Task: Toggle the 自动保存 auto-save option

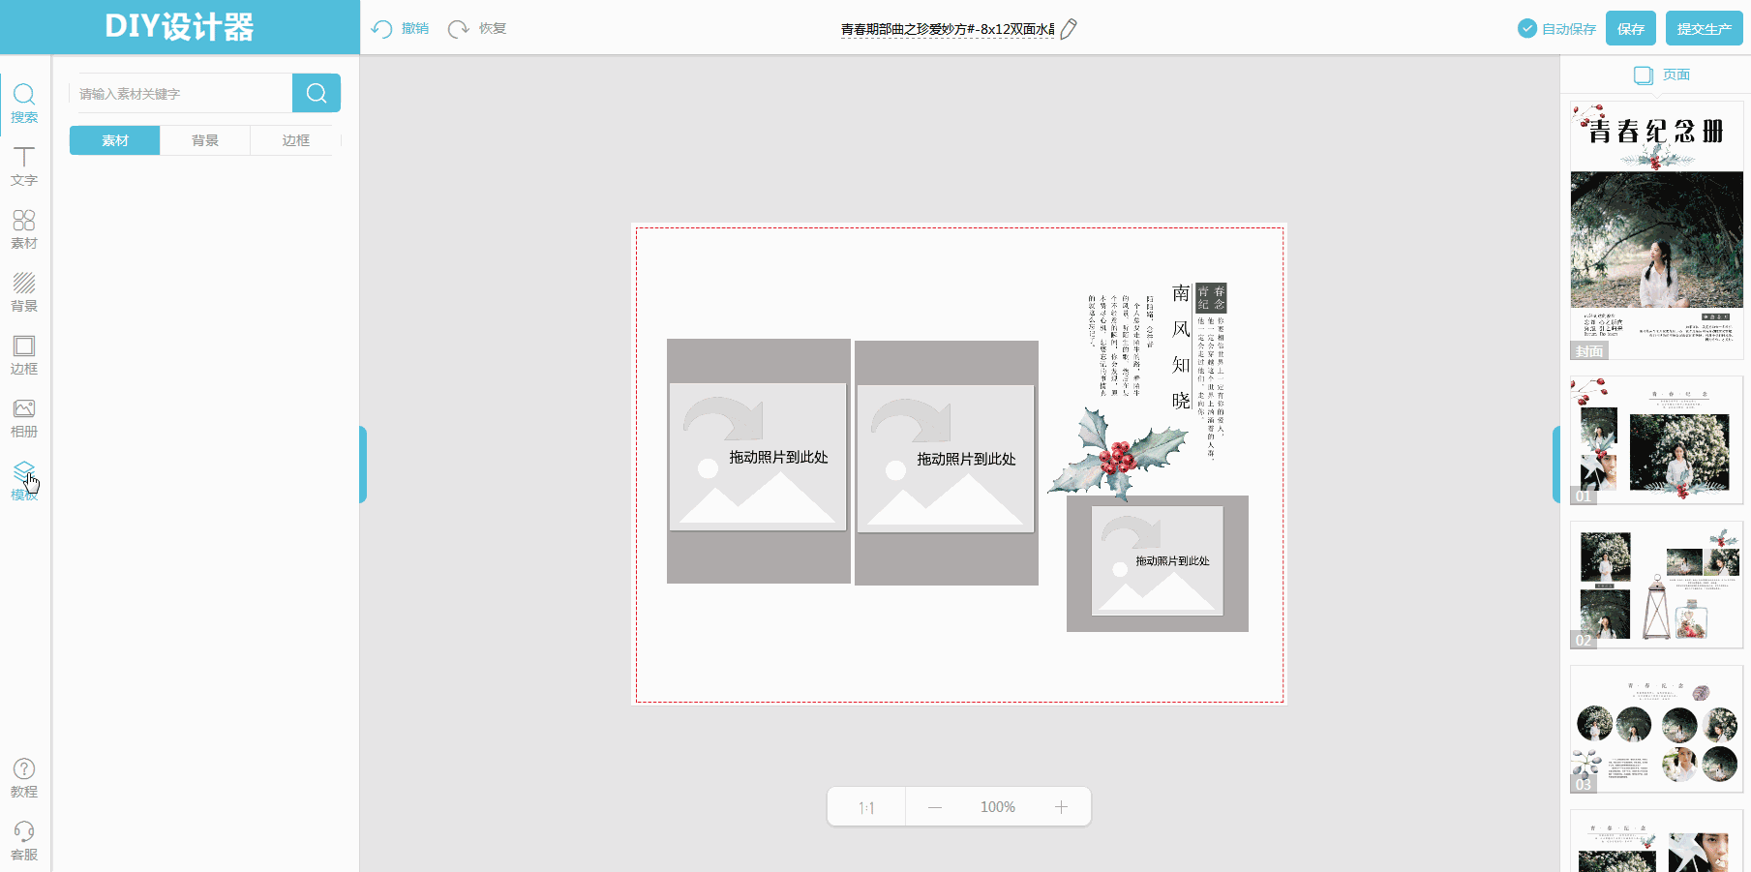Action: tap(1556, 29)
